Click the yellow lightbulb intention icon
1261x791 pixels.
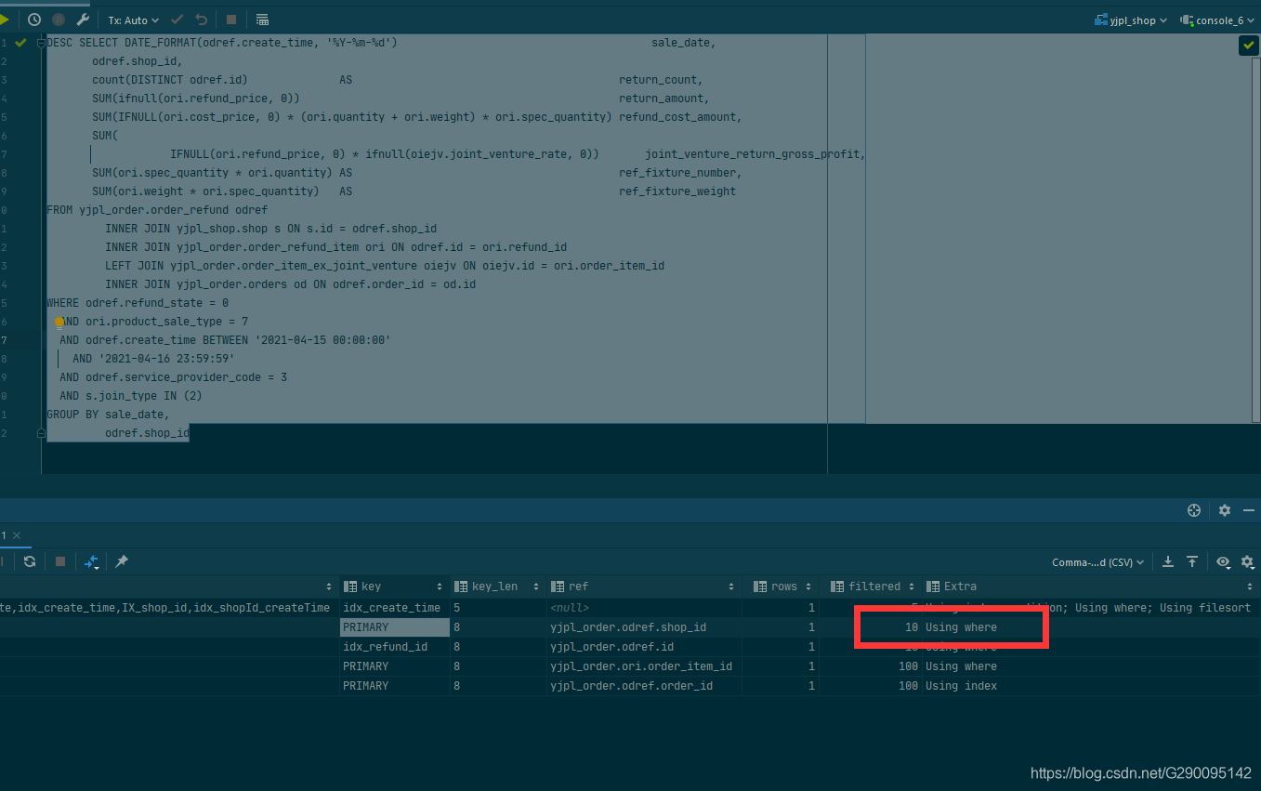coord(59,323)
